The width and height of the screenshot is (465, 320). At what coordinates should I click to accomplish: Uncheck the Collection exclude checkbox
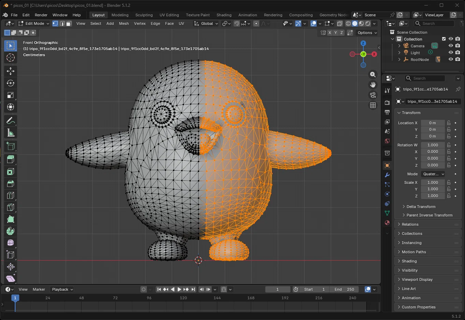coord(444,39)
